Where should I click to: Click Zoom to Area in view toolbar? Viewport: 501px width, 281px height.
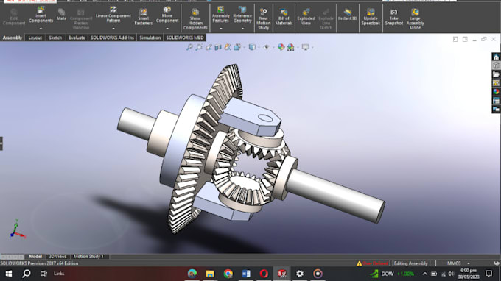pos(199,47)
